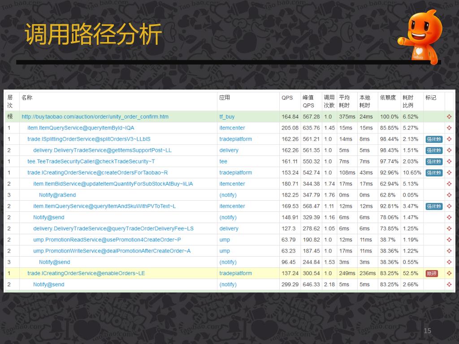The width and height of the screenshot is (459, 344).
Task: Select the 10.65% time ratio cell
Action: 412,172
